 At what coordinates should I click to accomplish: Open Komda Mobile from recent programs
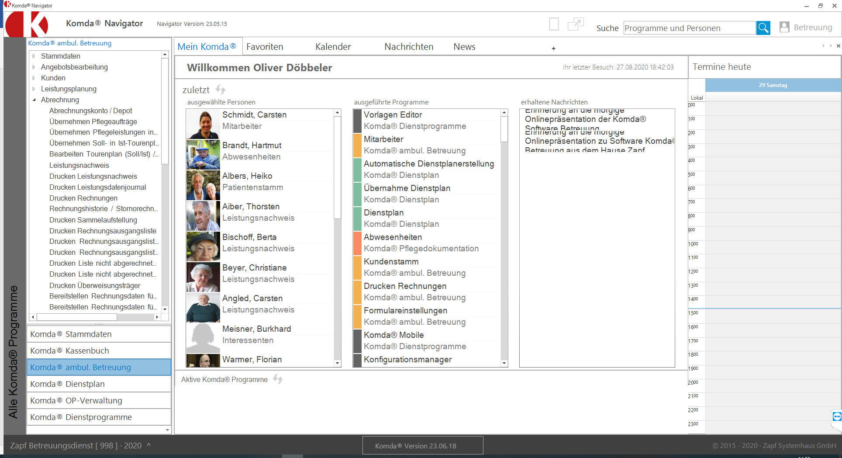(427, 340)
